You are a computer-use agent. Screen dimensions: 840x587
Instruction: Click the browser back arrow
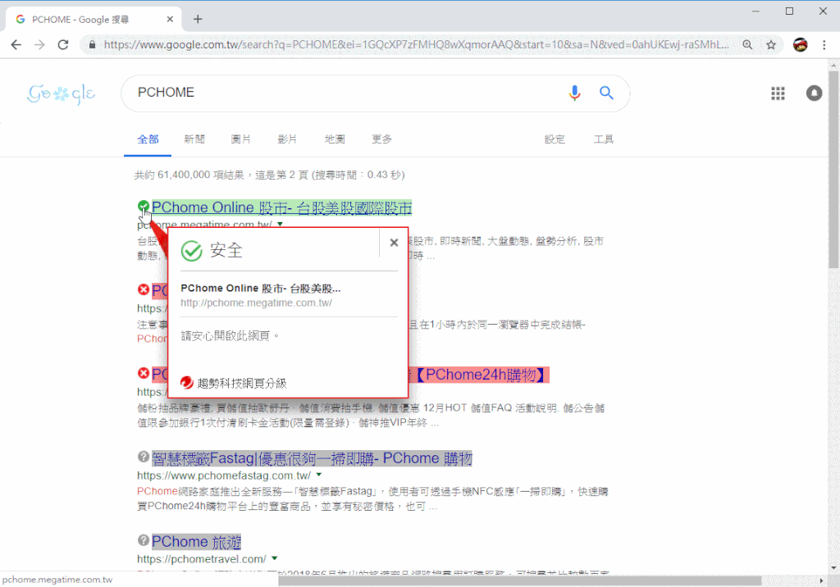[16, 45]
